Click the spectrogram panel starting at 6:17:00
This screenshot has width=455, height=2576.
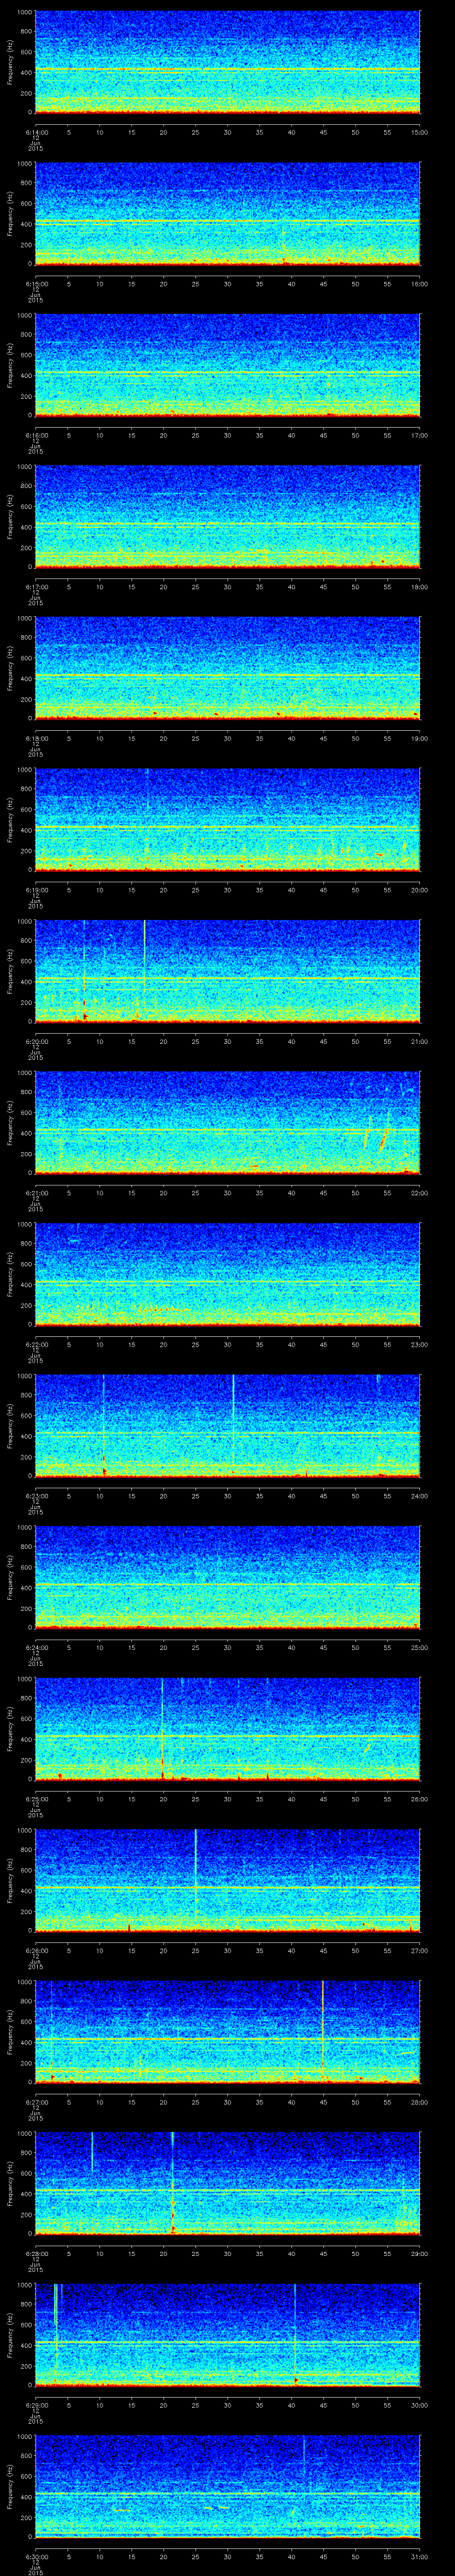pyautogui.click(x=227, y=516)
